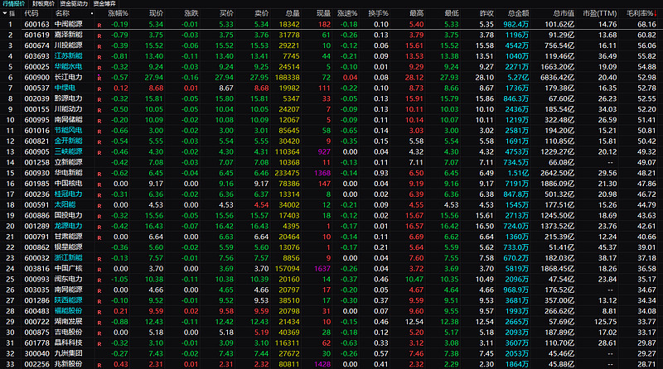Sort by the 名称 column header
This screenshot has width=663, height=369.
coord(62,13)
